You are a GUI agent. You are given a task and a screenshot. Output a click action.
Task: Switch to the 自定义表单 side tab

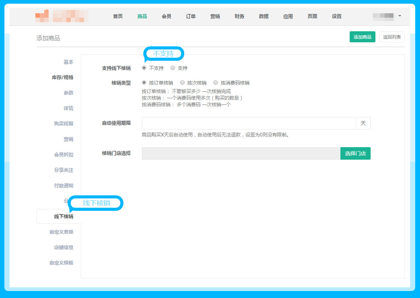[x=61, y=232]
